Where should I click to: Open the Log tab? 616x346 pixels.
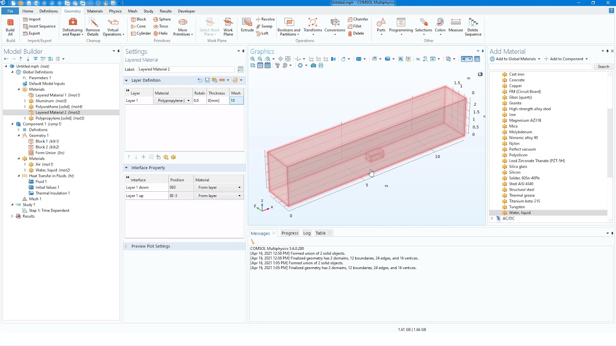[307, 233]
